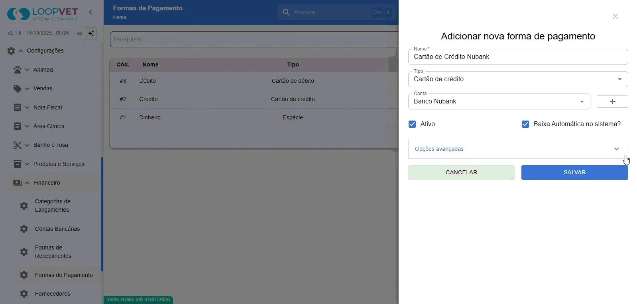Click the magnifier icon in Procurar bar
Screen dimensions: 637x304
point(286,12)
